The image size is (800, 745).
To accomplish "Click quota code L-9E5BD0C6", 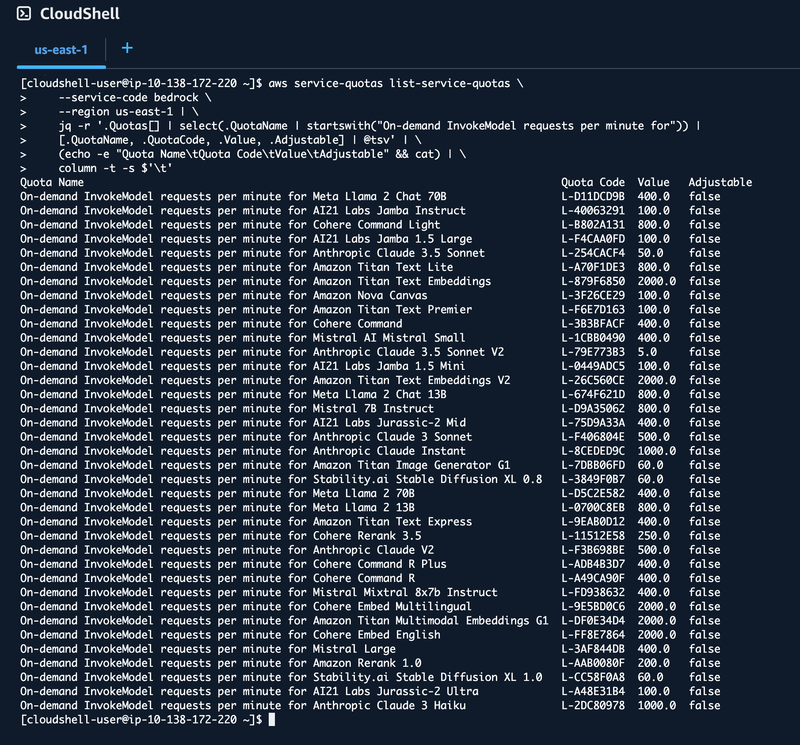I will pos(593,606).
